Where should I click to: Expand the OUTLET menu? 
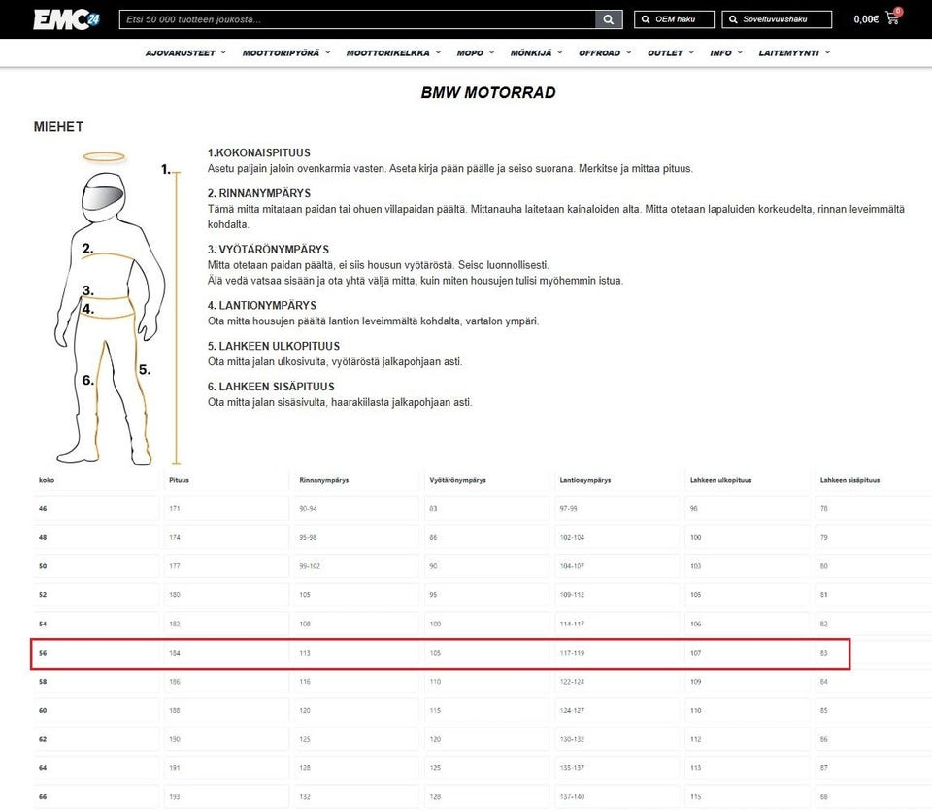[671, 52]
